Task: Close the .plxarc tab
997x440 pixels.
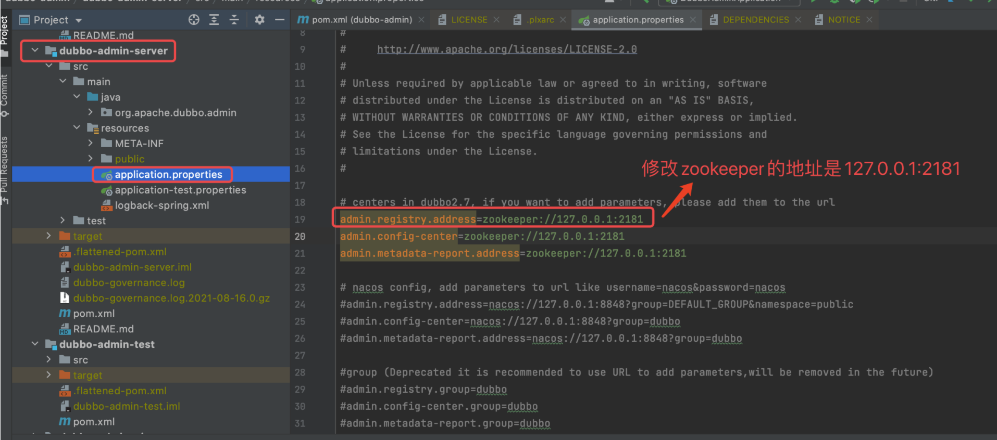Action: pyautogui.click(x=563, y=20)
